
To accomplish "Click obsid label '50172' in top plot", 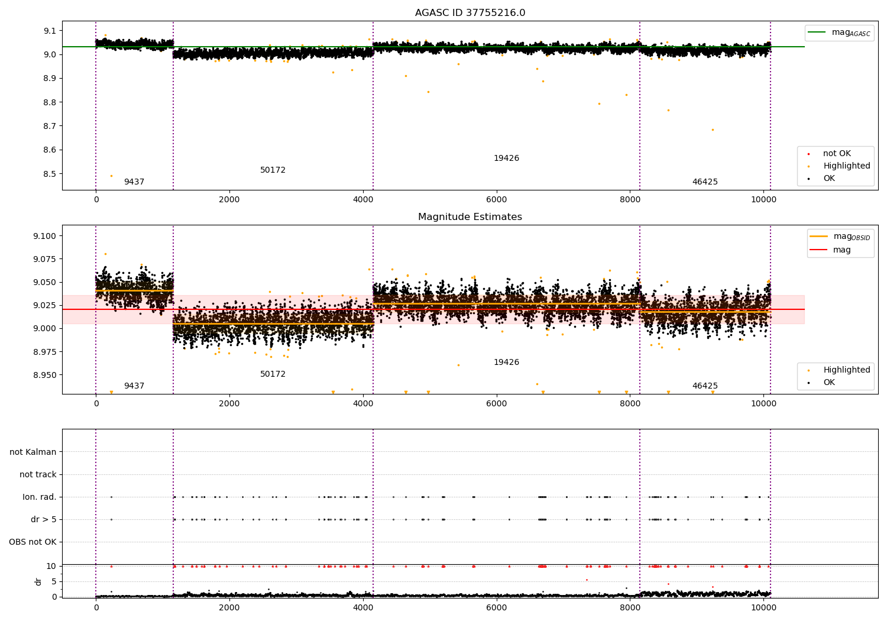I will [x=273, y=170].
